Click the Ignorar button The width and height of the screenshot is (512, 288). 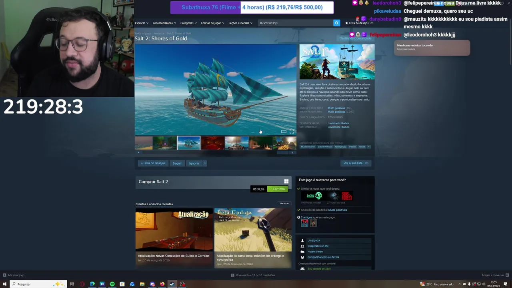(194, 163)
